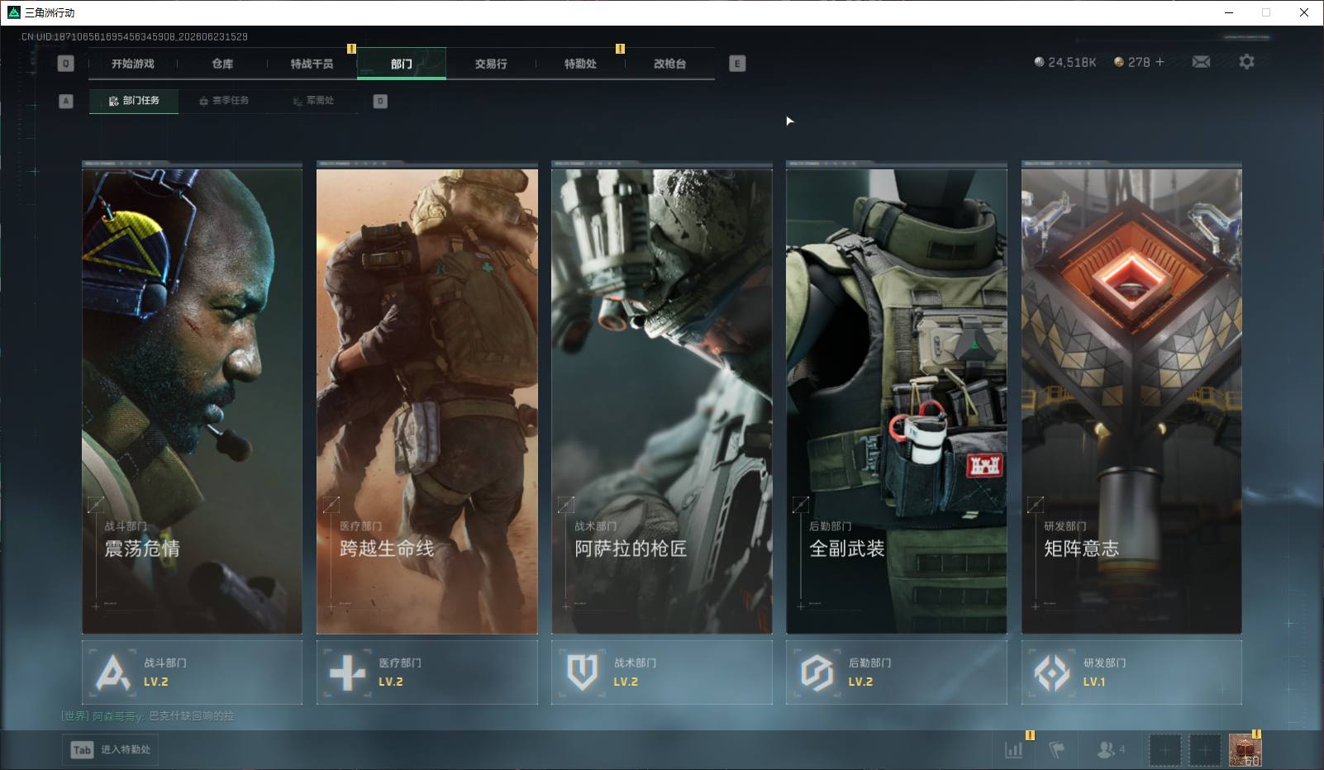The image size is (1324, 770).
Task: Click the expand icon on 跨越生命线 card
Action: click(x=331, y=504)
